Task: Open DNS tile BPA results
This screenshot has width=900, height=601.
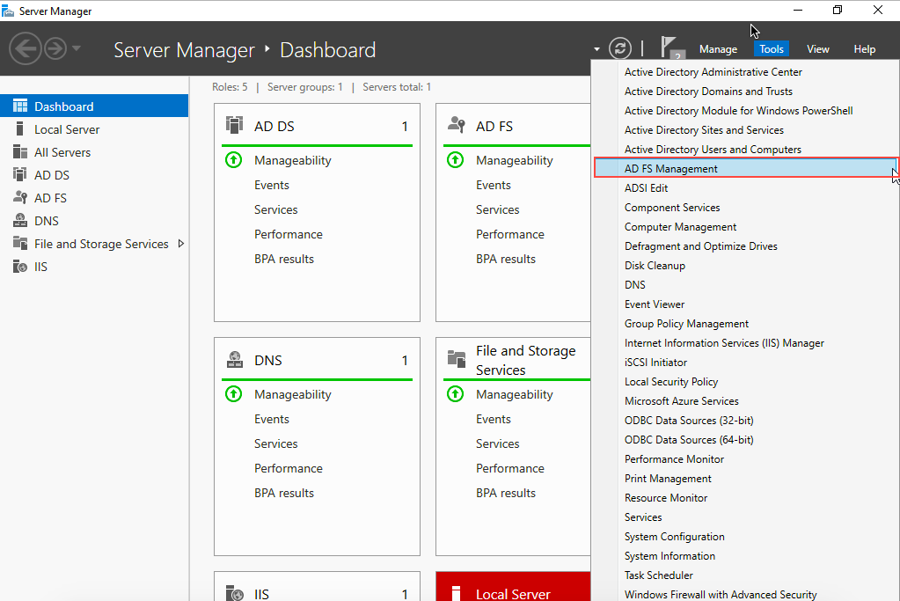Action: 284,493
